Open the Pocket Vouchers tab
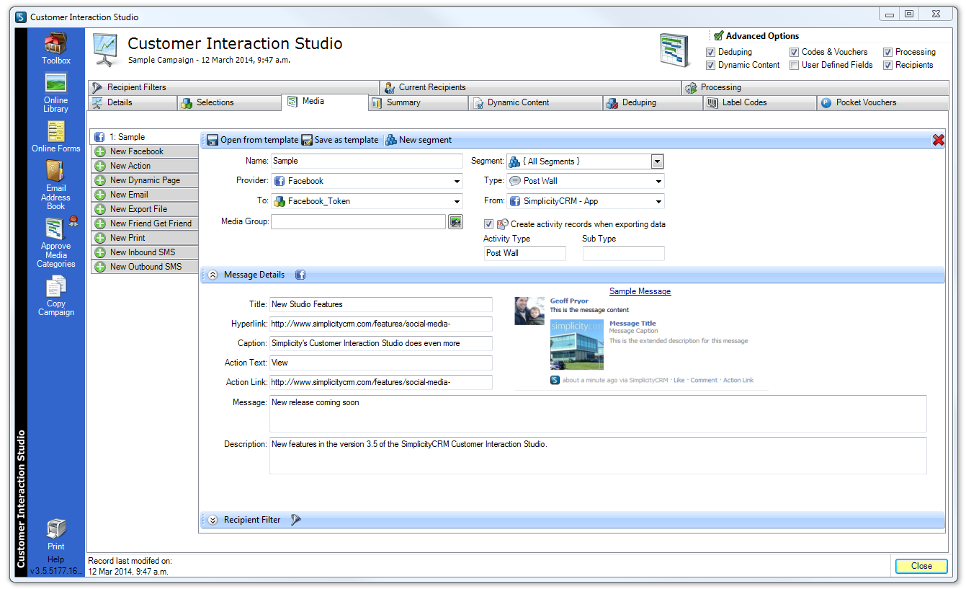The height and width of the screenshot is (589, 966). (x=882, y=102)
